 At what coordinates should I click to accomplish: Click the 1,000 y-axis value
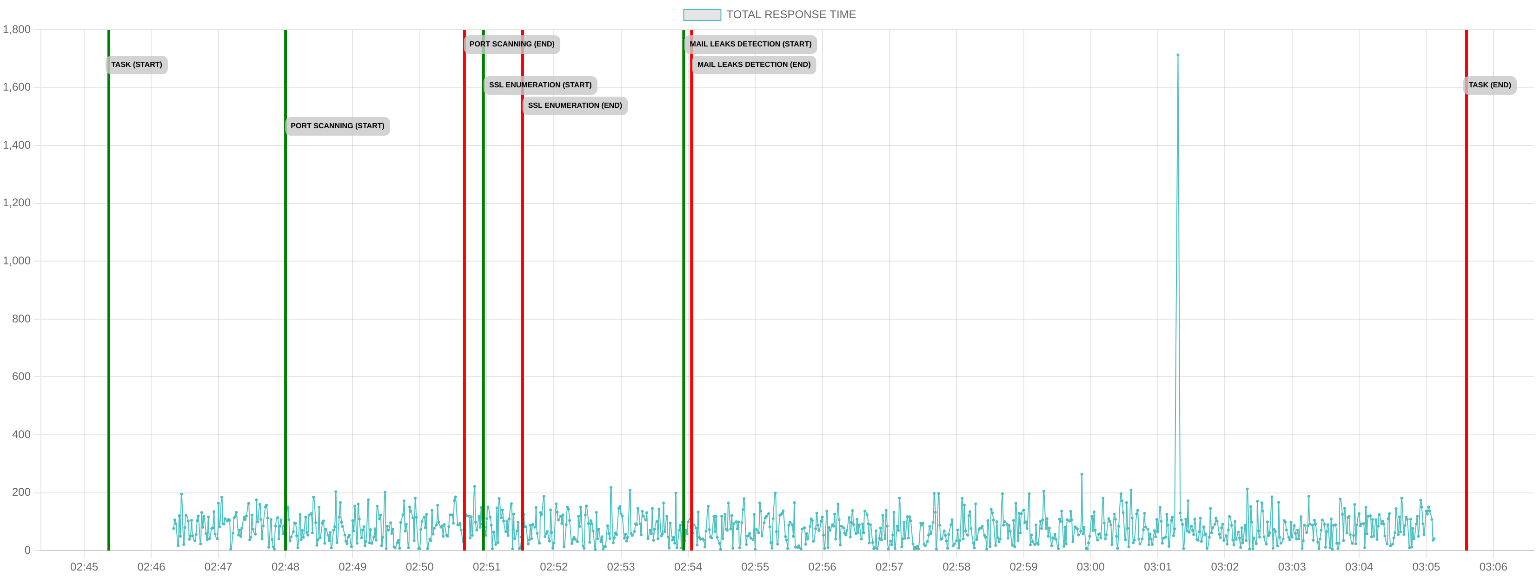17,261
